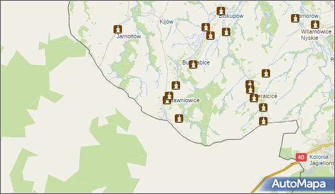Click the red road 40 shield

click(x=301, y=157)
